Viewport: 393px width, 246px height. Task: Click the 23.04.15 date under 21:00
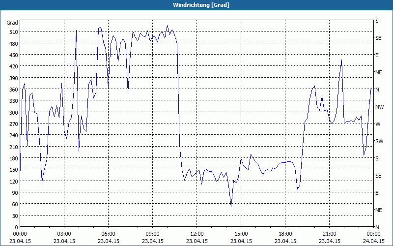click(329, 241)
